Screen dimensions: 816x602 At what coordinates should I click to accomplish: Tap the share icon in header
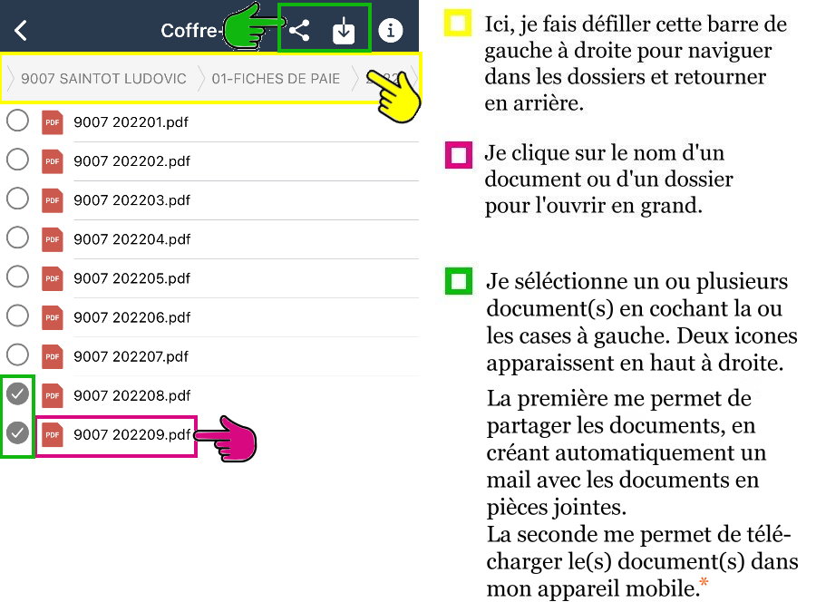300,31
